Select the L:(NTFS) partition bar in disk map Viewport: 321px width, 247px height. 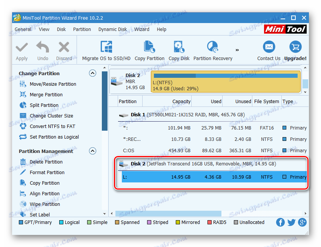pos(226,81)
